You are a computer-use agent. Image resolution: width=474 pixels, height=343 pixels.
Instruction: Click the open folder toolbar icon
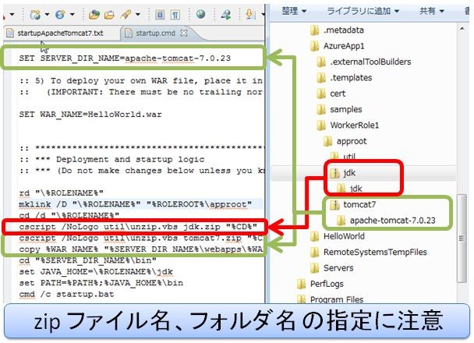click(109, 14)
